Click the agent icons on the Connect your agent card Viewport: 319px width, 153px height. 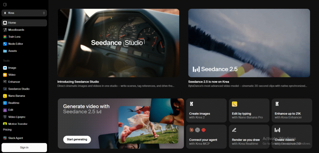coord(198,130)
